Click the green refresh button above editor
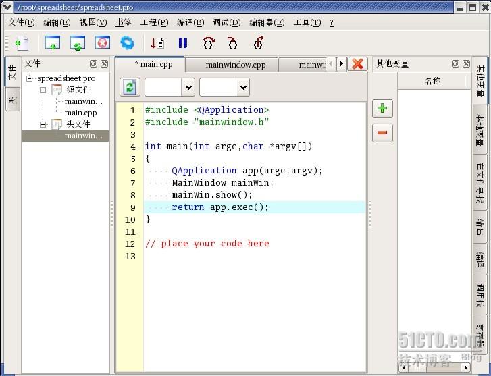This screenshot has height=376, width=491. pyautogui.click(x=130, y=86)
